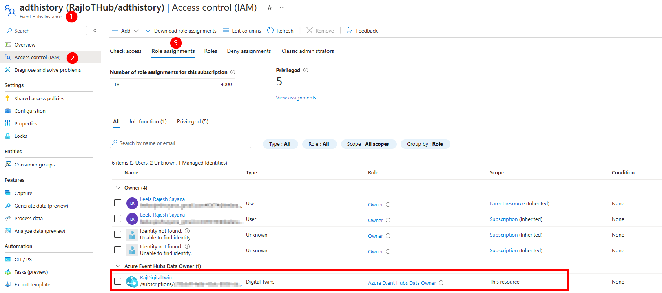Open the Add dropdown
This screenshot has width=662, height=293.
coord(125,31)
